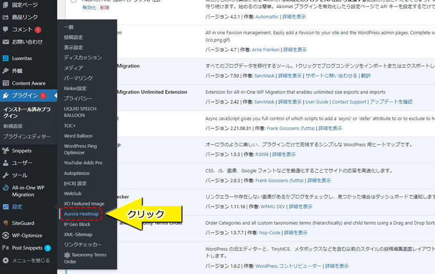Image resolution: width=435 pixels, height=274 pixels.
Task: Open インストール済みプラグイン submenu entry
Action: 27,112
